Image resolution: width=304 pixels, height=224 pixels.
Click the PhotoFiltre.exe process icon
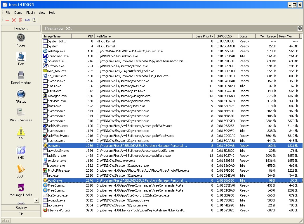coord(45,170)
